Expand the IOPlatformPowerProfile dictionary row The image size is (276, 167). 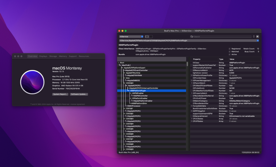[x=192, y=75]
